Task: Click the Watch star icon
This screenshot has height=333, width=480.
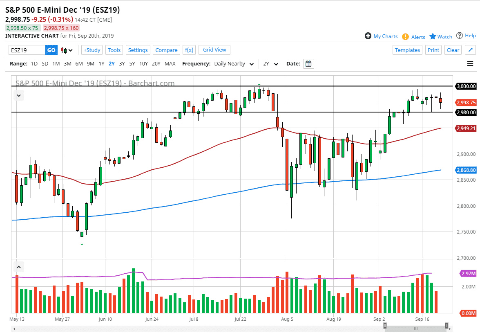Action: click(x=433, y=36)
